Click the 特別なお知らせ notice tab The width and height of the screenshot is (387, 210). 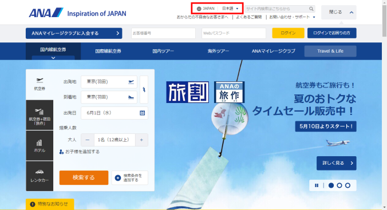pyautogui.click(x=50, y=204)
